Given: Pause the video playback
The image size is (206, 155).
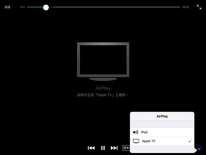Looking at the screenshot, I should pos(103,148).
